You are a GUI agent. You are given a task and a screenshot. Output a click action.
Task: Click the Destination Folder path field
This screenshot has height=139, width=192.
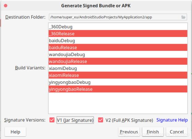114,17
